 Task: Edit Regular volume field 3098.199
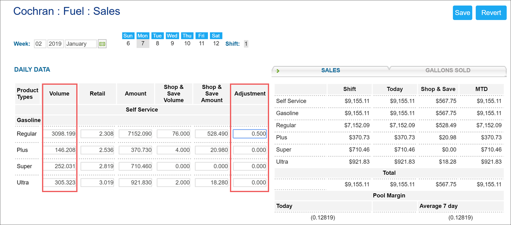tap(60, 134)
